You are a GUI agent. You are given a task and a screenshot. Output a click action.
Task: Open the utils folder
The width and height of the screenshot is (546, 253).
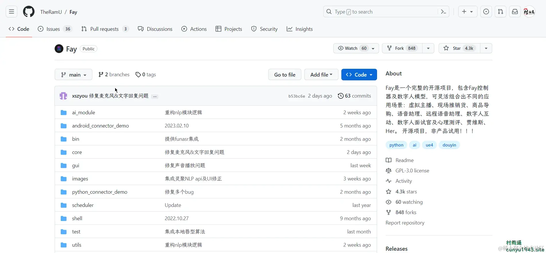tap(77, 245)
